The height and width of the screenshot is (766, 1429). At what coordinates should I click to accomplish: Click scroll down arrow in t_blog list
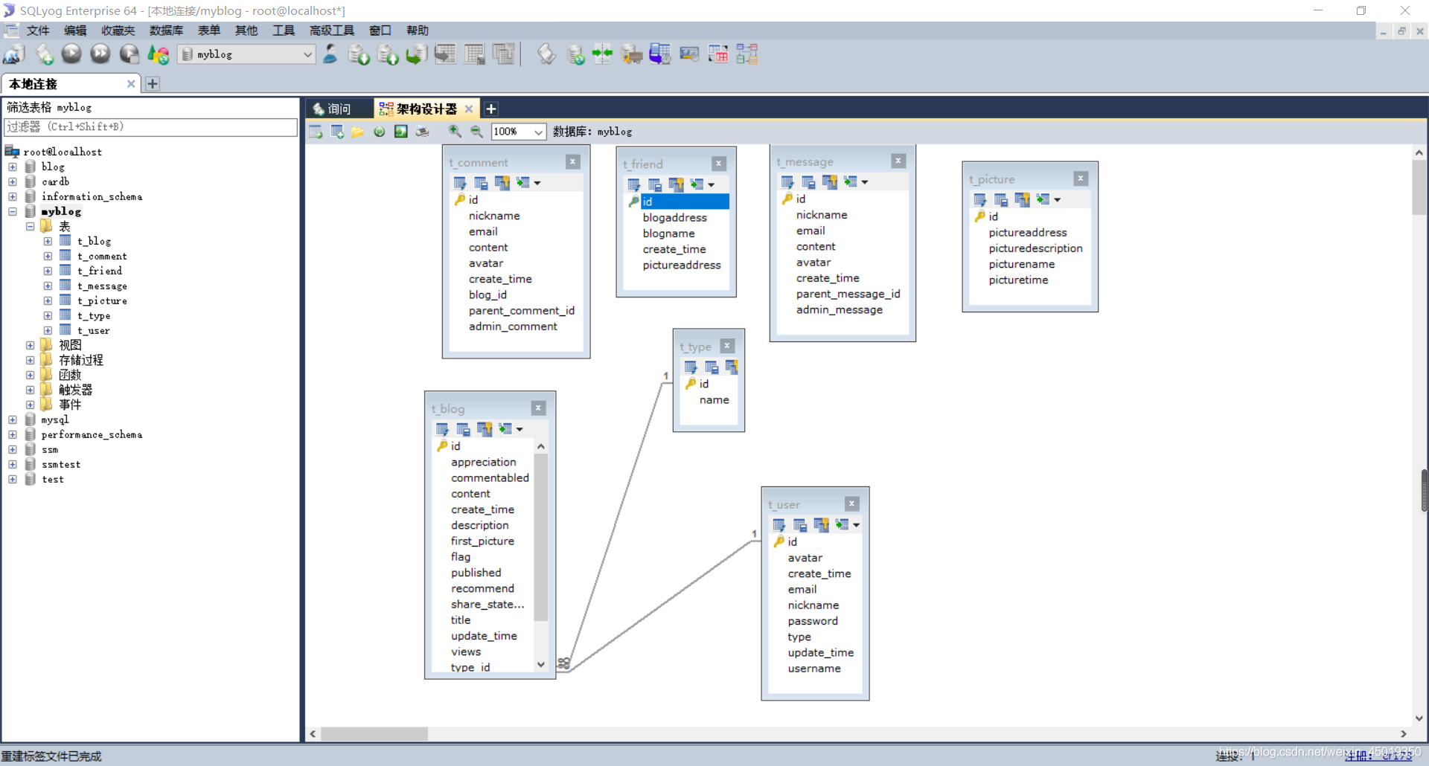[541, 664]
